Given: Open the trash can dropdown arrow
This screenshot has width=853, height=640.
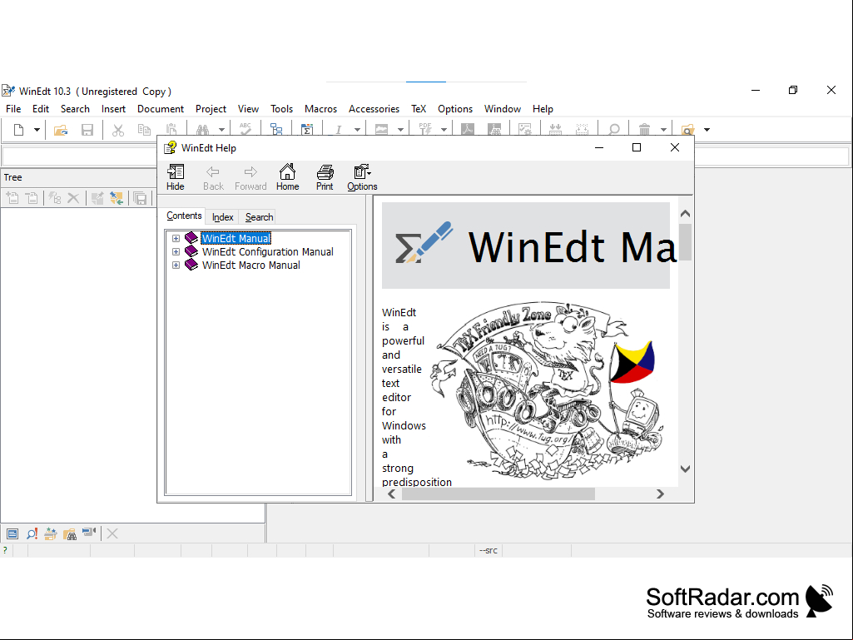Looking at the screenshot, I should tap(663, 130).
